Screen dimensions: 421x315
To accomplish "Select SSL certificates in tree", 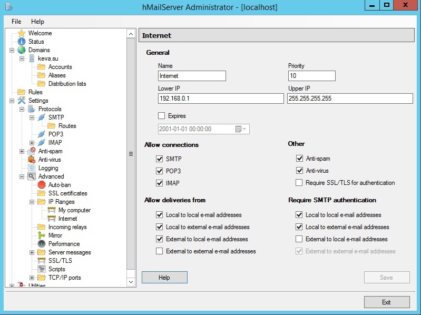I will pos(67,193).
